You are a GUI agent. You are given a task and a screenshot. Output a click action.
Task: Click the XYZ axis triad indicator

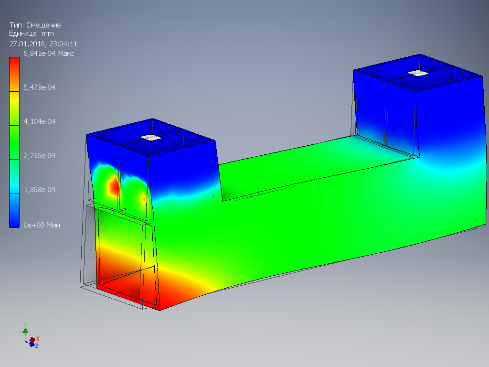tap(31, 336)
